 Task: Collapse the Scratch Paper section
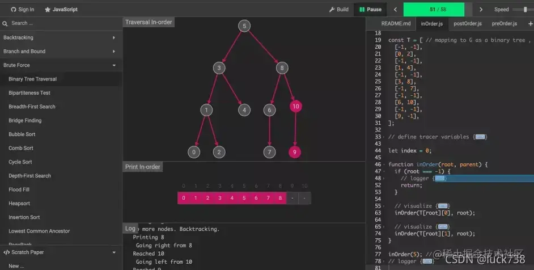pyautogui.click(x=114, y=252)
